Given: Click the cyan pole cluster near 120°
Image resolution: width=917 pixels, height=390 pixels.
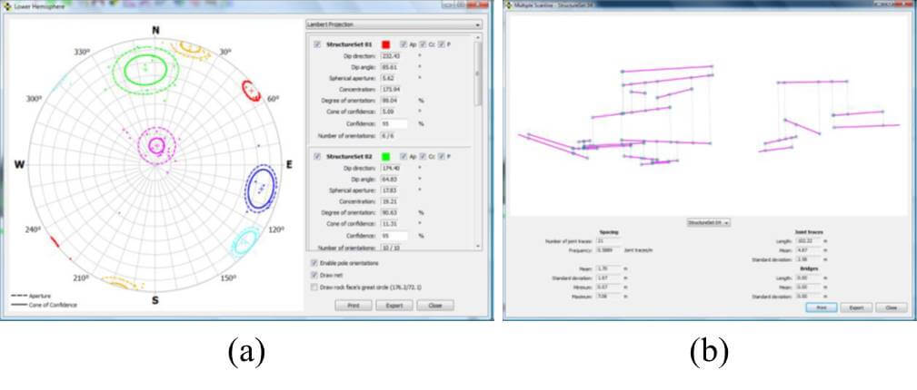Looking at the screenshot, I should [x=247, y=242].
